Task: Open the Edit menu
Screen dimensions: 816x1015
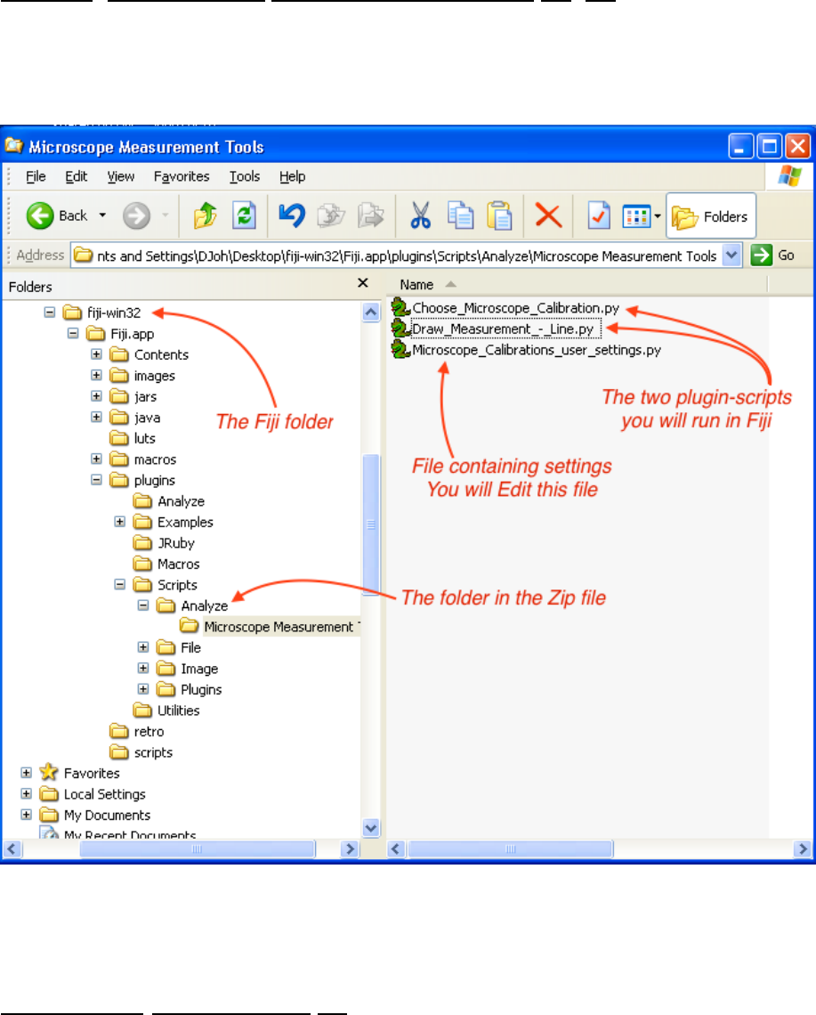Action: 76,176
